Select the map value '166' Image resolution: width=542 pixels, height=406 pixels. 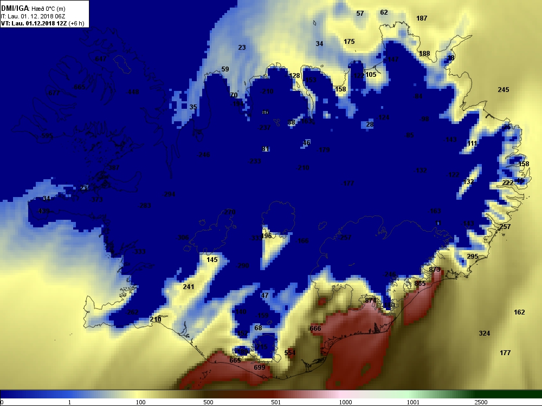tap(303, 241)
